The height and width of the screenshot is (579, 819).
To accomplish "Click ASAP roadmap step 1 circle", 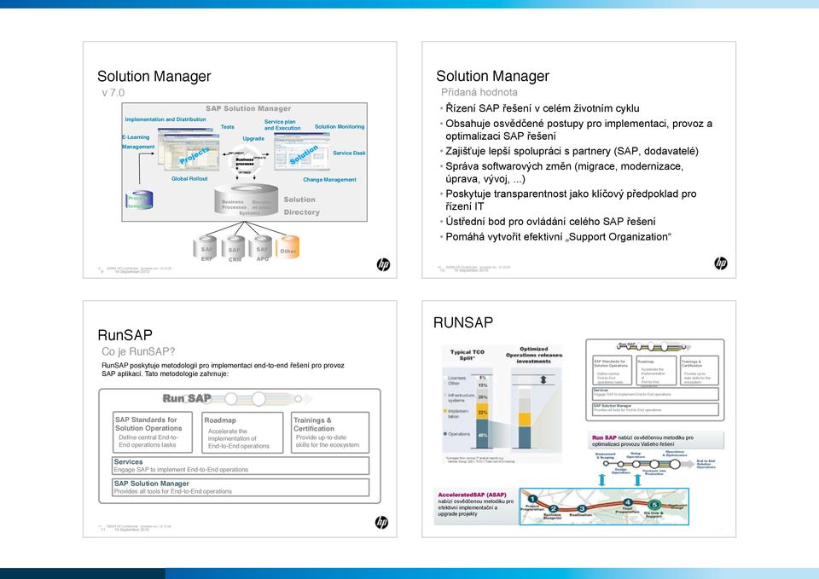I will (x=531, y=499).
